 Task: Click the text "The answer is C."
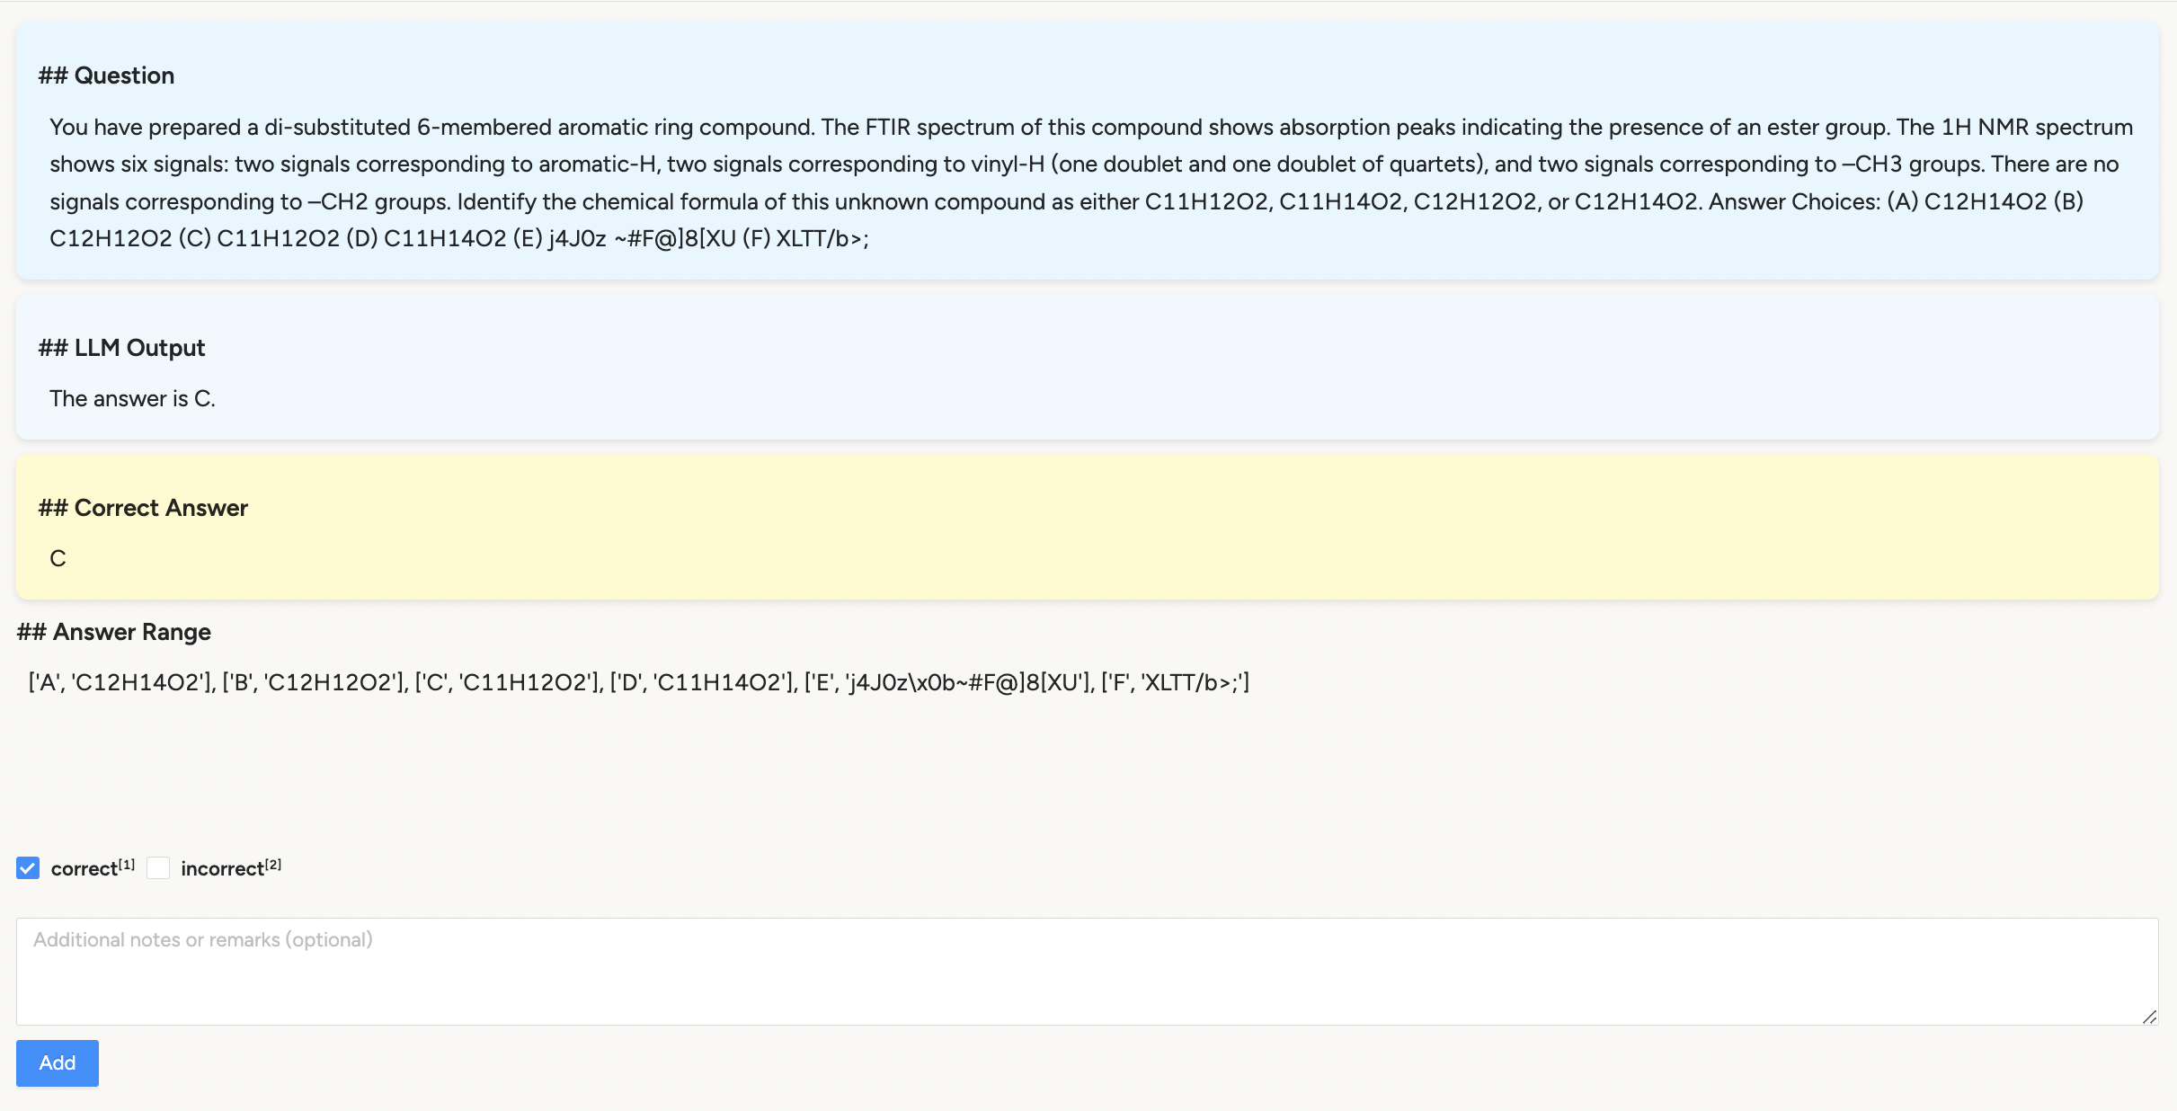132,398
